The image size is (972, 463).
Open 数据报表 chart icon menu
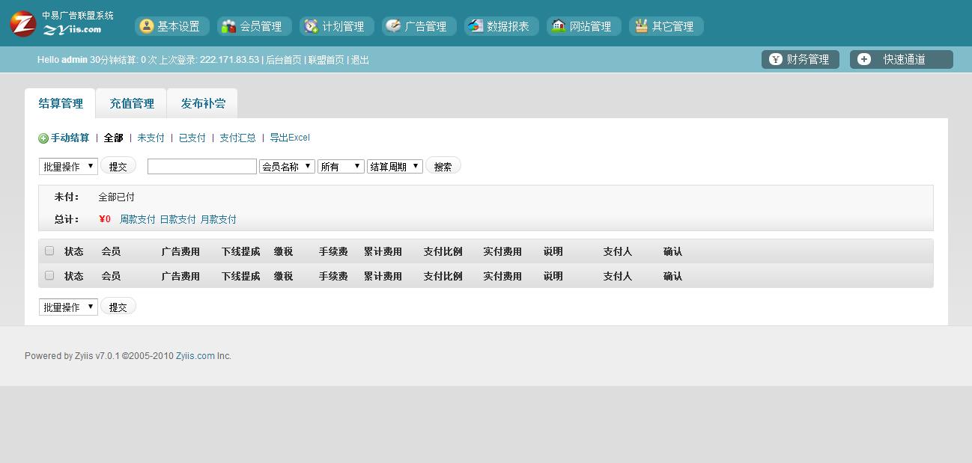[476, 26]
